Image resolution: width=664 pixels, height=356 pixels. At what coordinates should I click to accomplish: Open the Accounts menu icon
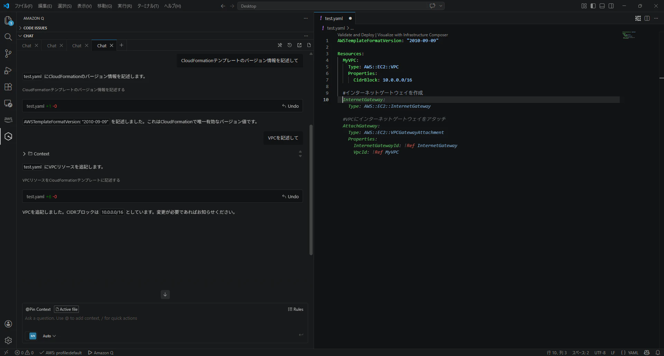[8, 324]
